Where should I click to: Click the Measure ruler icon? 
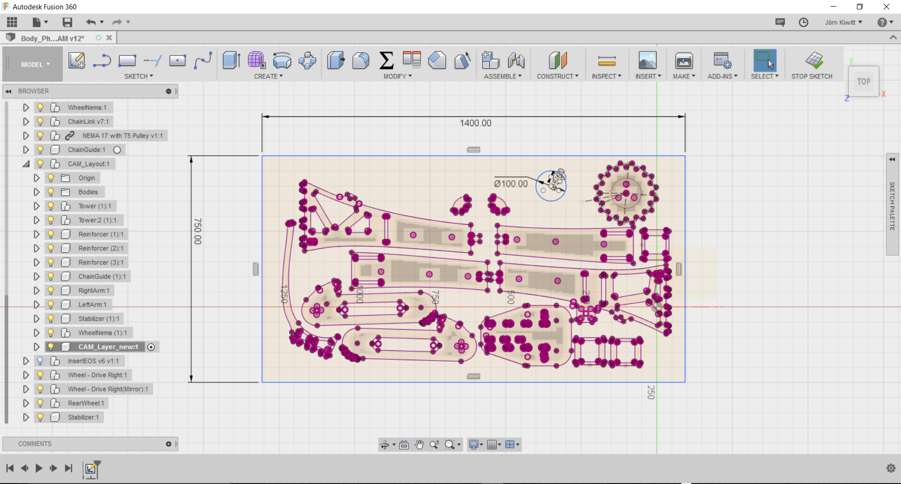coord(606,60)
